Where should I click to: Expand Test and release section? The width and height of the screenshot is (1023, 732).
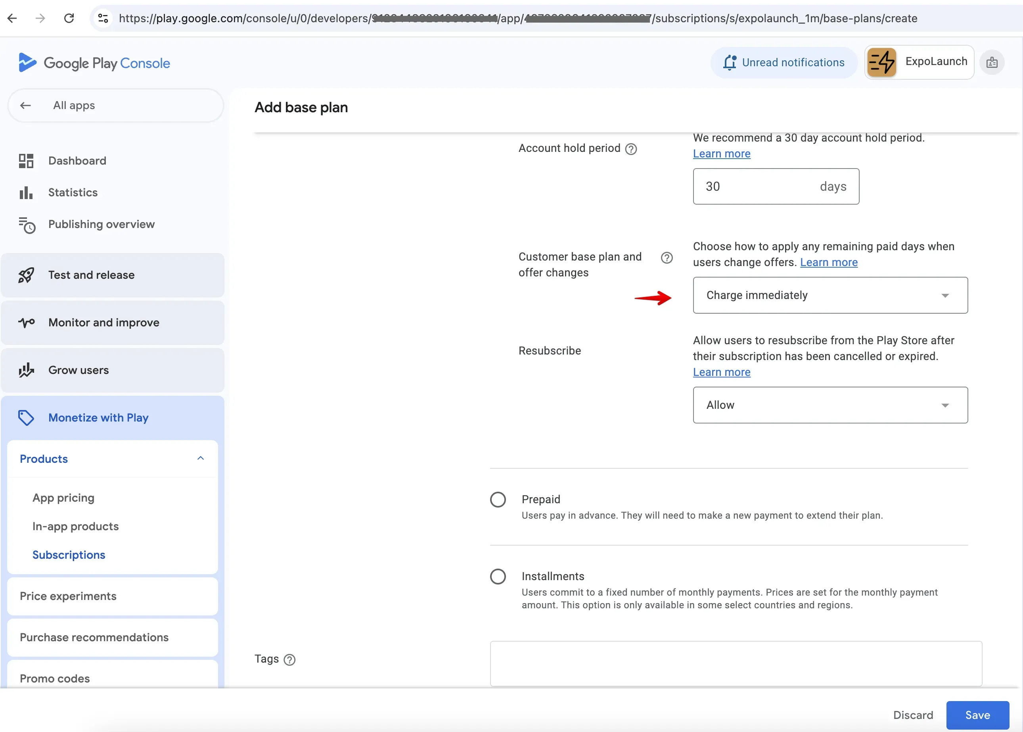(x=113, y=275)
